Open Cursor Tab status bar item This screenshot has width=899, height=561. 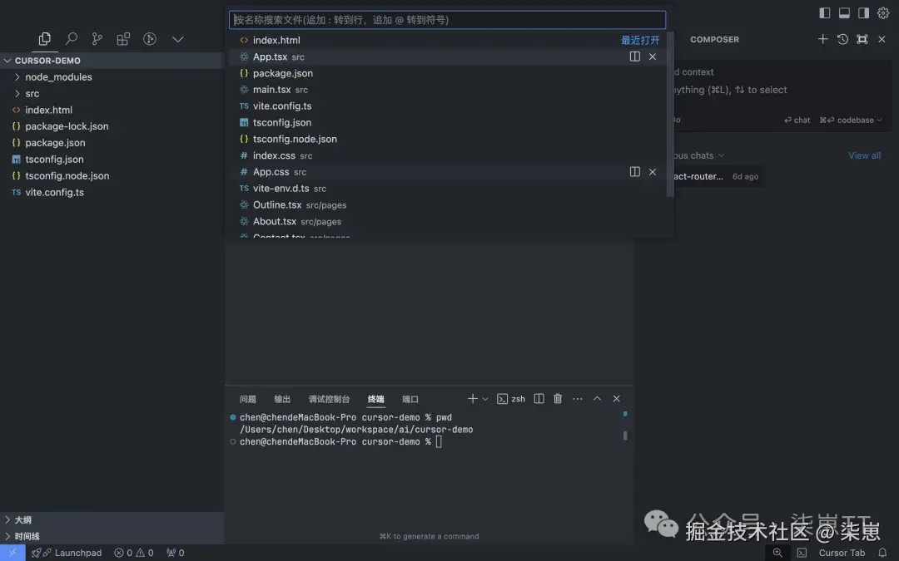click(842, 553)
